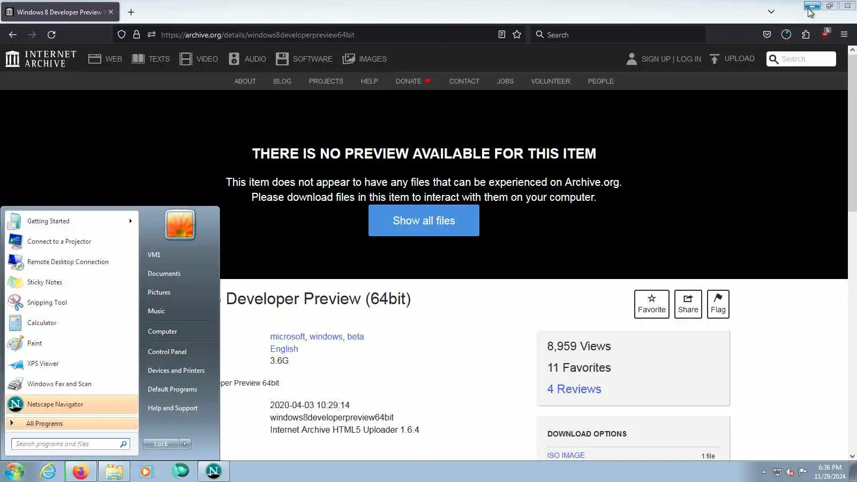This screenshot has width=857, height=482.
Task: Launch Netscape Navigator from Start menu
Action: [72, 404]
